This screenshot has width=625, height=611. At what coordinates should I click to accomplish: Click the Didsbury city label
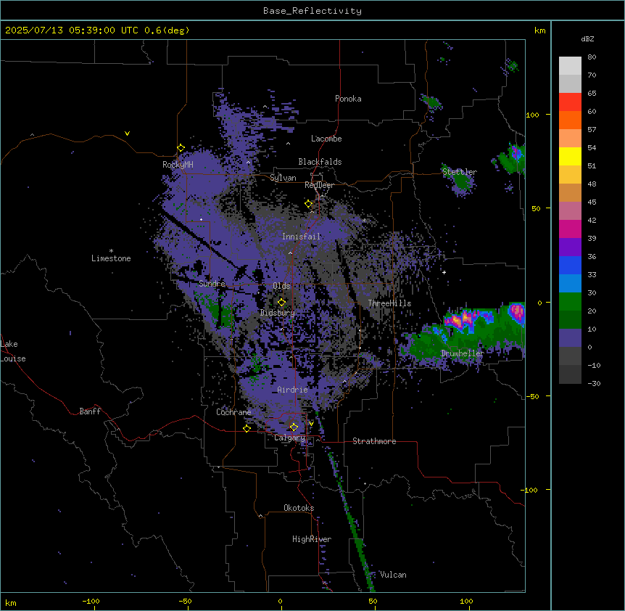point(278,313)
